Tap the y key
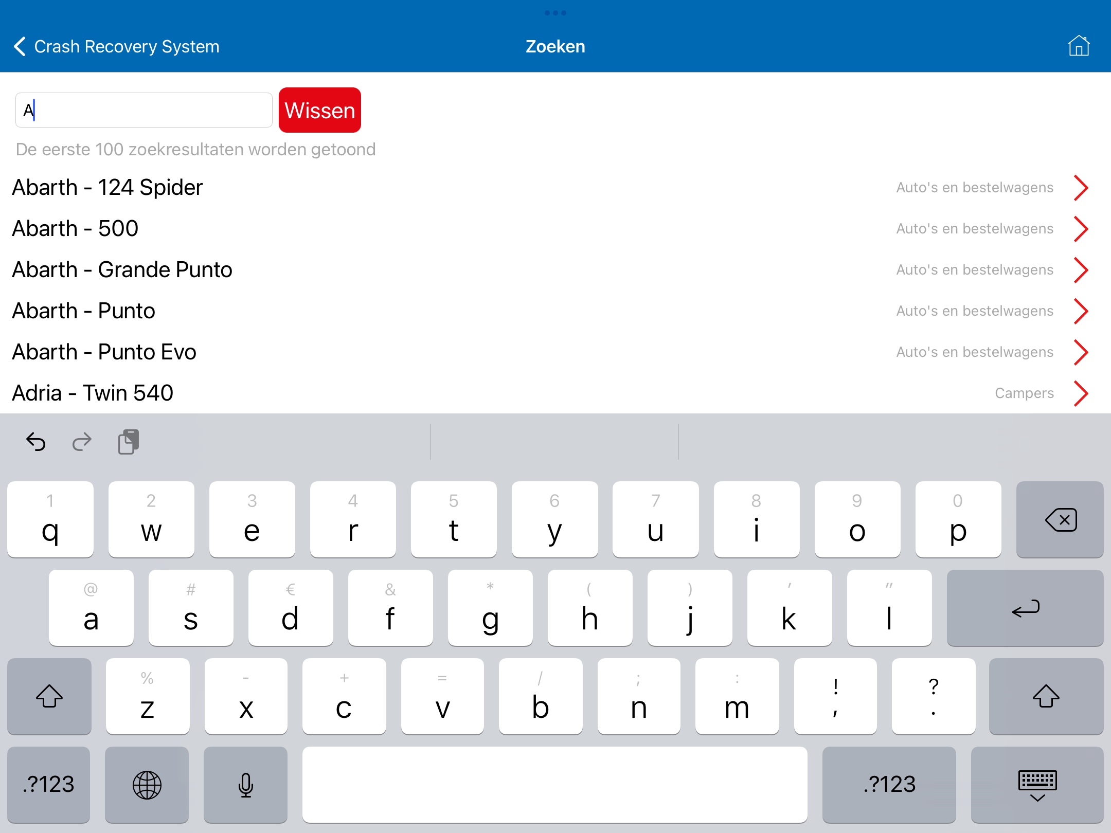 (x=554, y=519)
